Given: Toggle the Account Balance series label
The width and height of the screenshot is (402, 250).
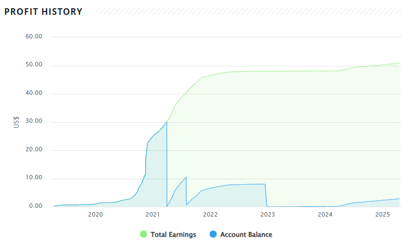Looking at the screenshot, I should [246, 235].
